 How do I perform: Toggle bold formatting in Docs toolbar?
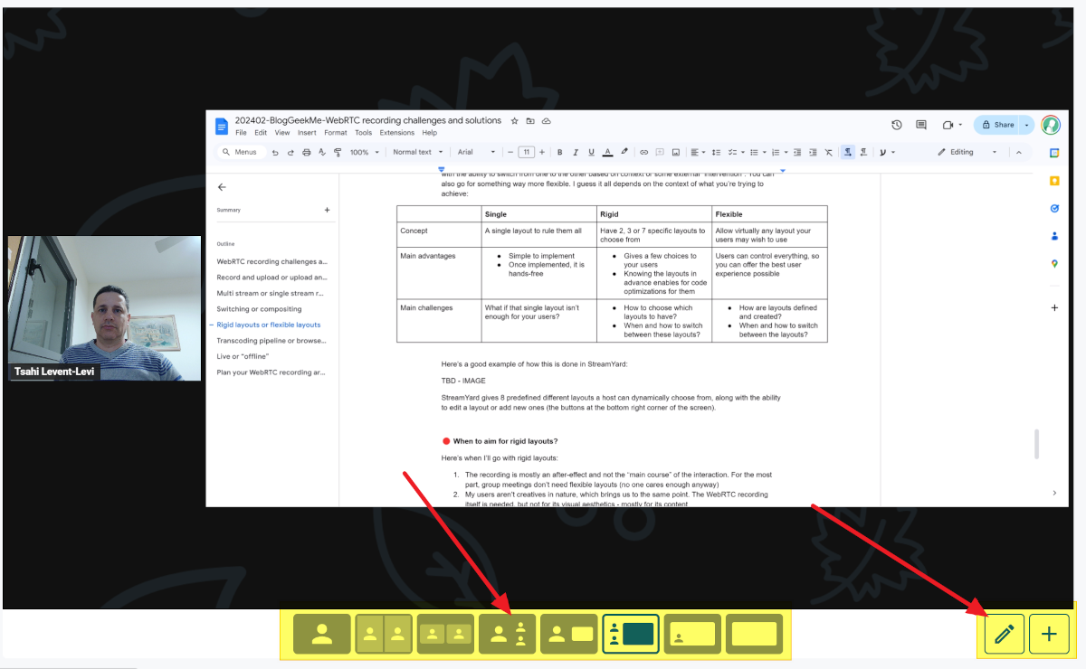(559, 152)
